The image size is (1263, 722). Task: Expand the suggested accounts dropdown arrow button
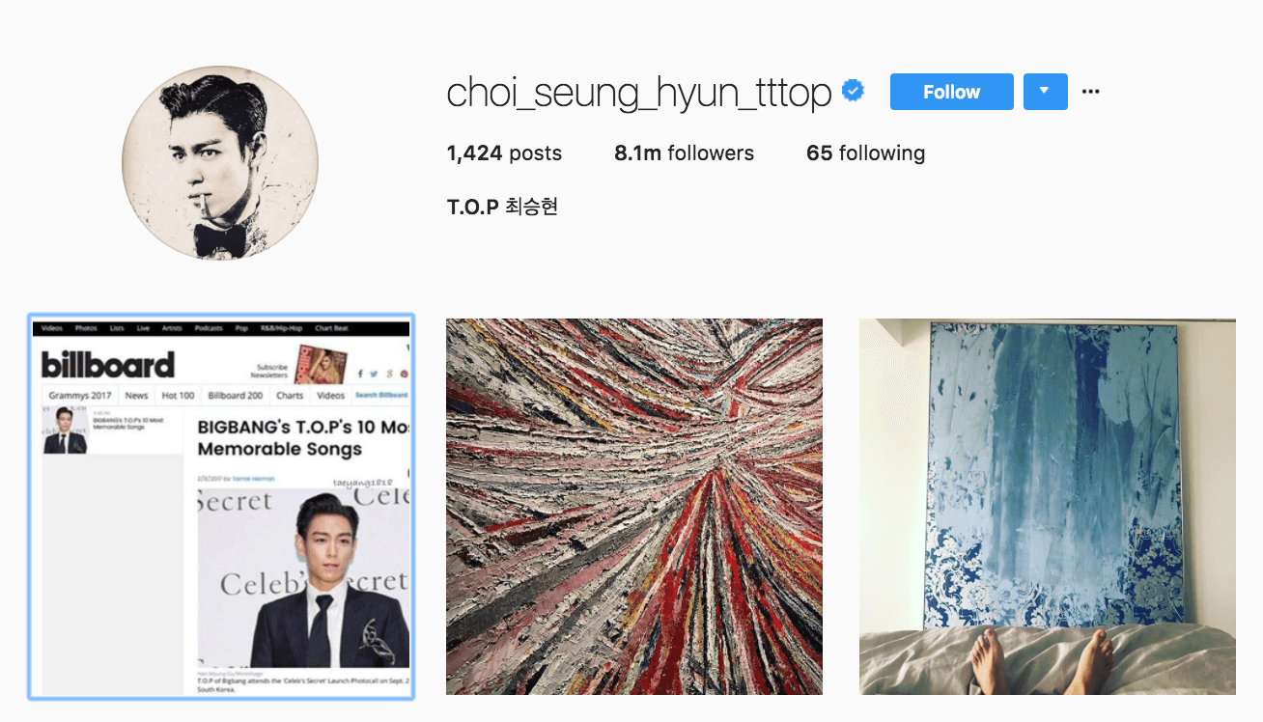tap(1044, 92)
